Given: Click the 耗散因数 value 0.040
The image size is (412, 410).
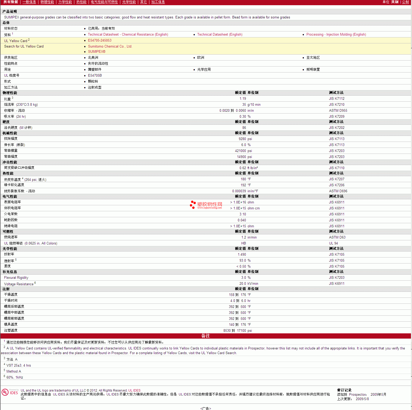Looking at the screenshot, I should pos(242,220).
